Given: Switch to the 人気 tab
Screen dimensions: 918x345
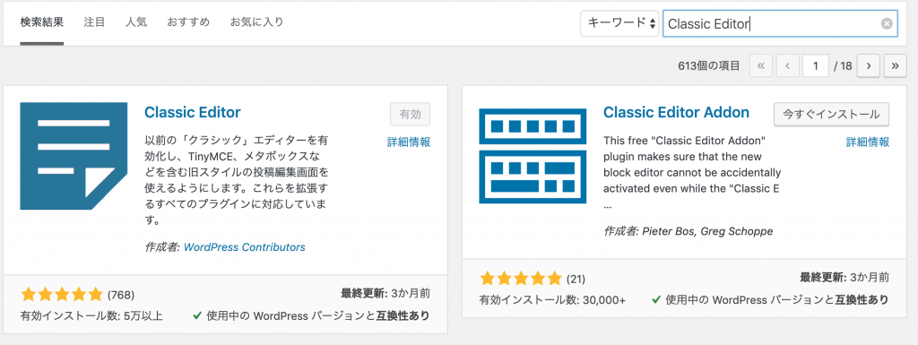Looking at the screenshot, I should coord(136,22).
